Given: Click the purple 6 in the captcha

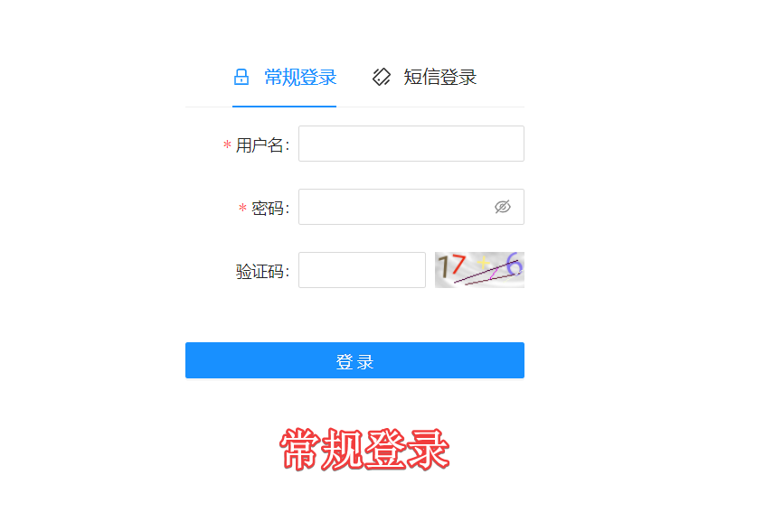Looking at the screenshot, I should click(515, 264).
